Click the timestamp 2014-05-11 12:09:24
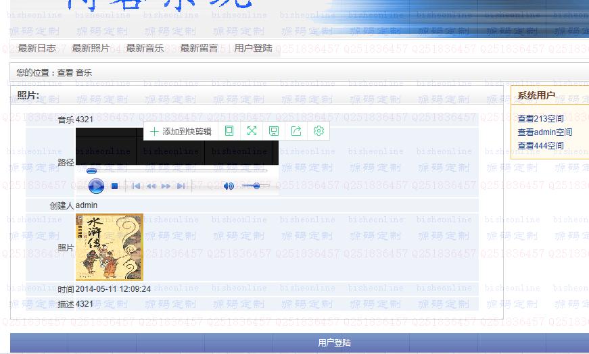This screenshot has width=589, height=354. pyautogui.click(x=113, y=289)
